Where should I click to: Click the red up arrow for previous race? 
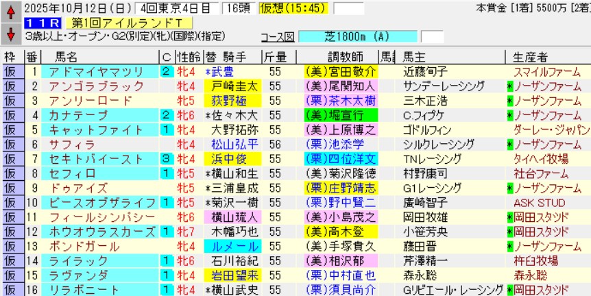pyautogui.click(x=10, y=11)
